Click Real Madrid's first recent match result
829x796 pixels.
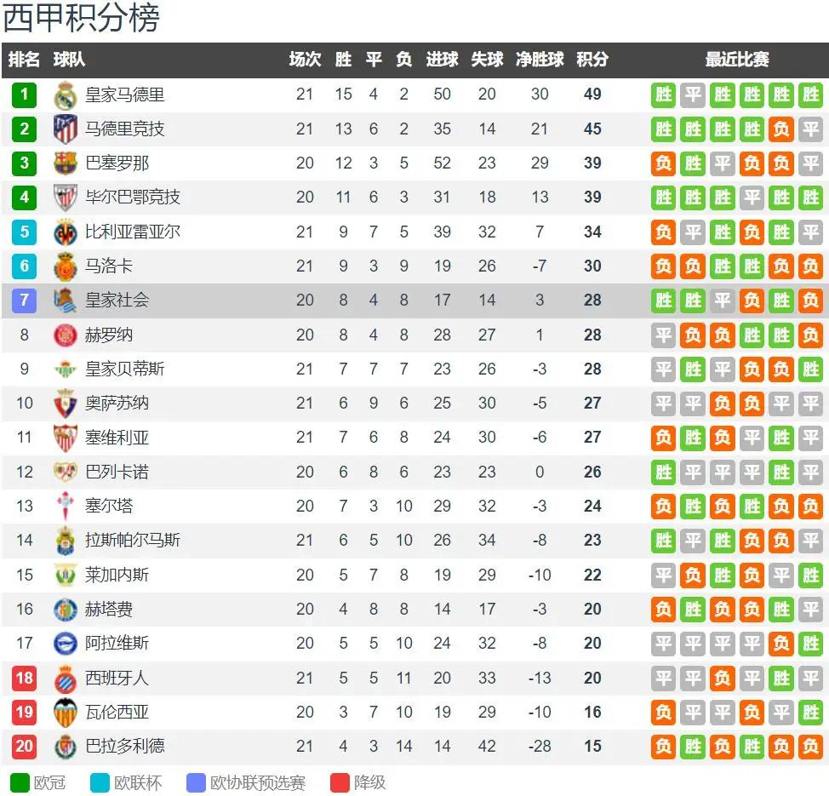tap(664, 94)
